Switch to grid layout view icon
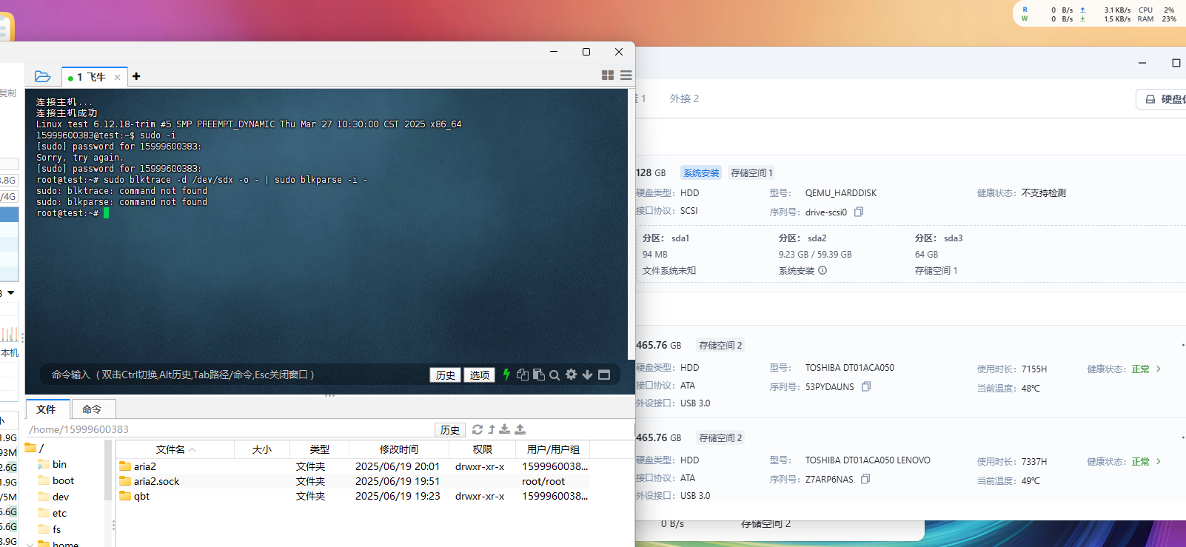The height and width of the screenshot is (547, 1186). tap(608, 75)
